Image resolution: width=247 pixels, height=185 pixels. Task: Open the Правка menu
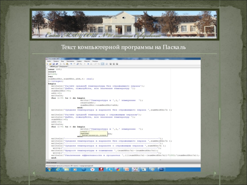[x=56, y=61]
